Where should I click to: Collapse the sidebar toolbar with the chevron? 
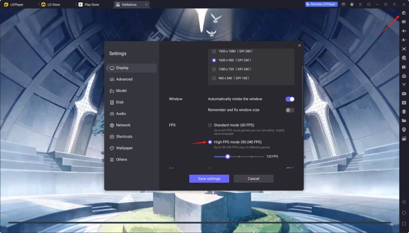(x=404, y=4)
